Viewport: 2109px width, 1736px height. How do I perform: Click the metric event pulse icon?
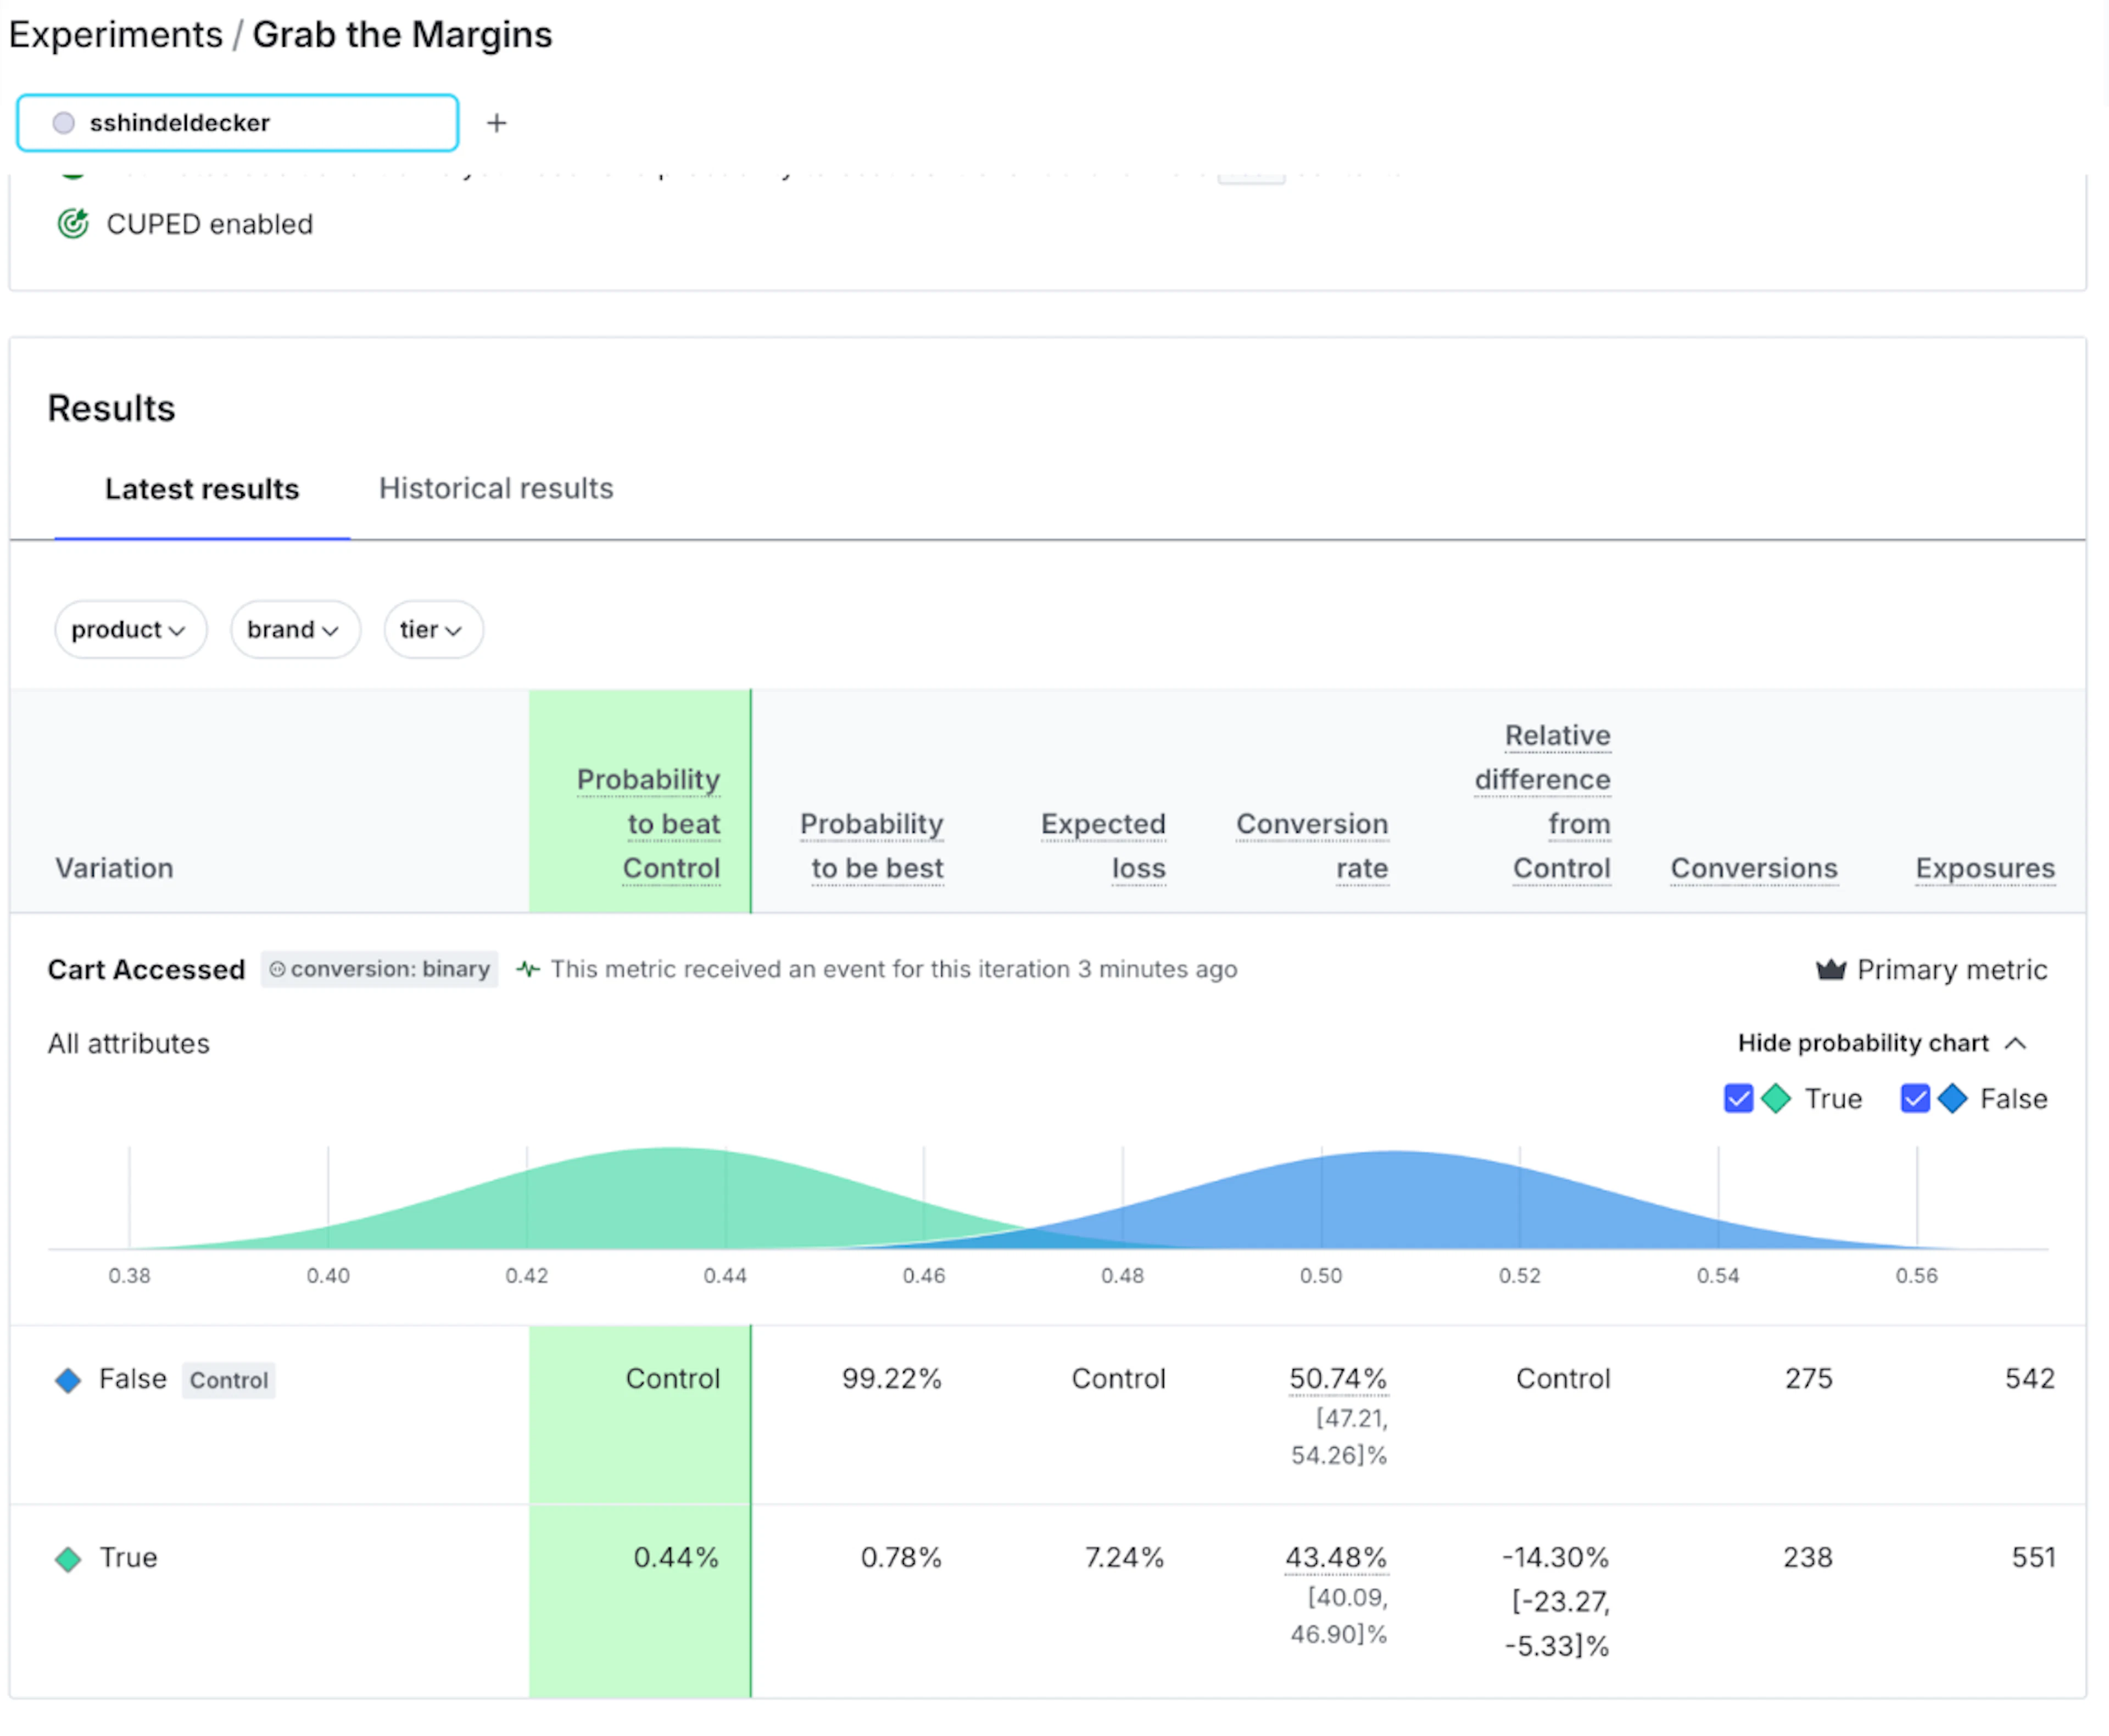(x=528, y=969)
